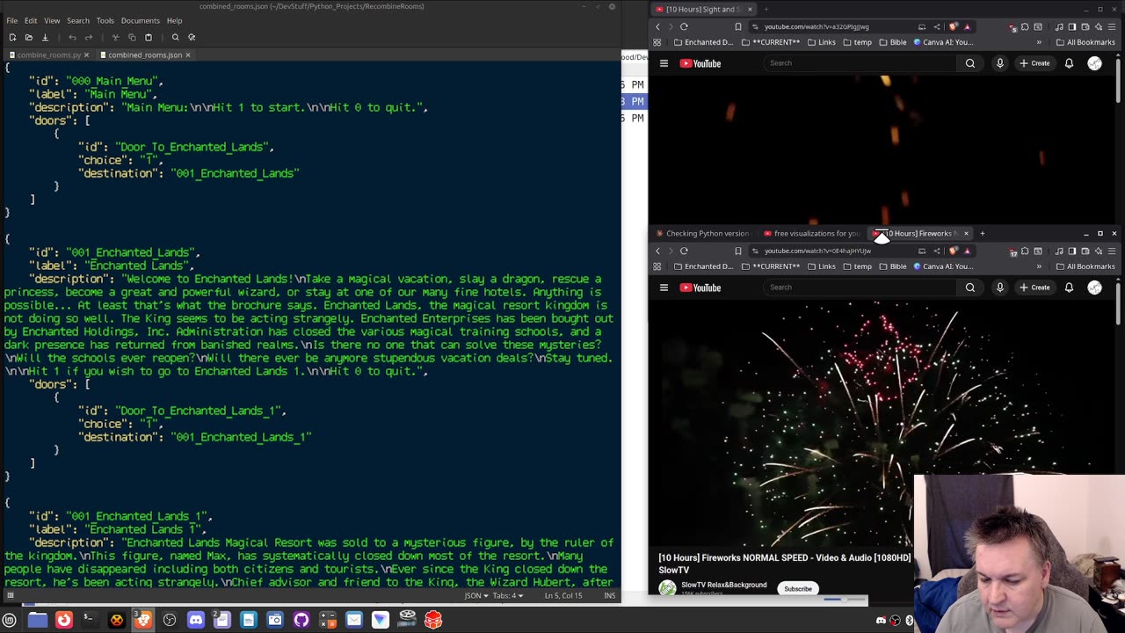Open account avatar menu in bottom browser
This screenshot has width=1125, height=633.
click(x=1094, y=287)
